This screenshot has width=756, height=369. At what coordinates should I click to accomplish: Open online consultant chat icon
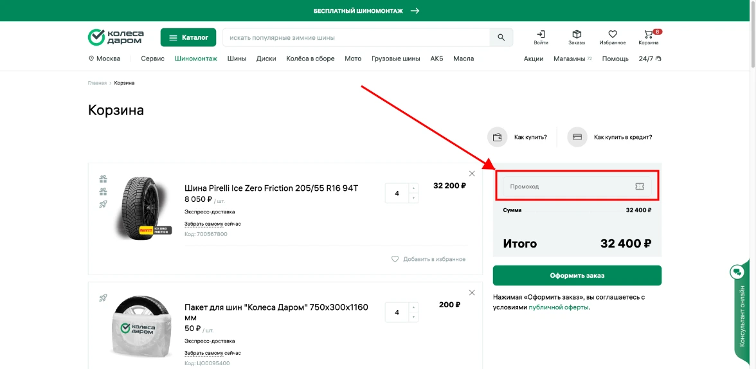click(737, 272)
